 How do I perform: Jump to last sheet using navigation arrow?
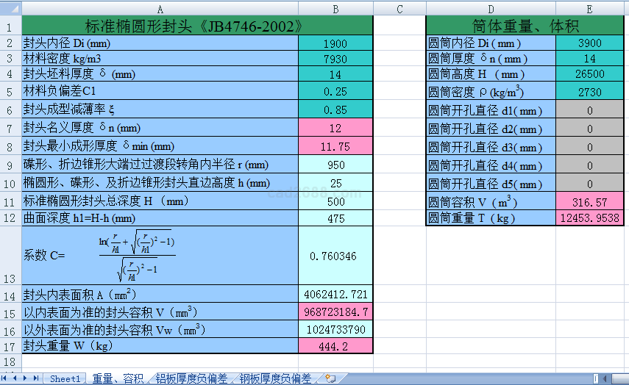[x=36, y=378]
